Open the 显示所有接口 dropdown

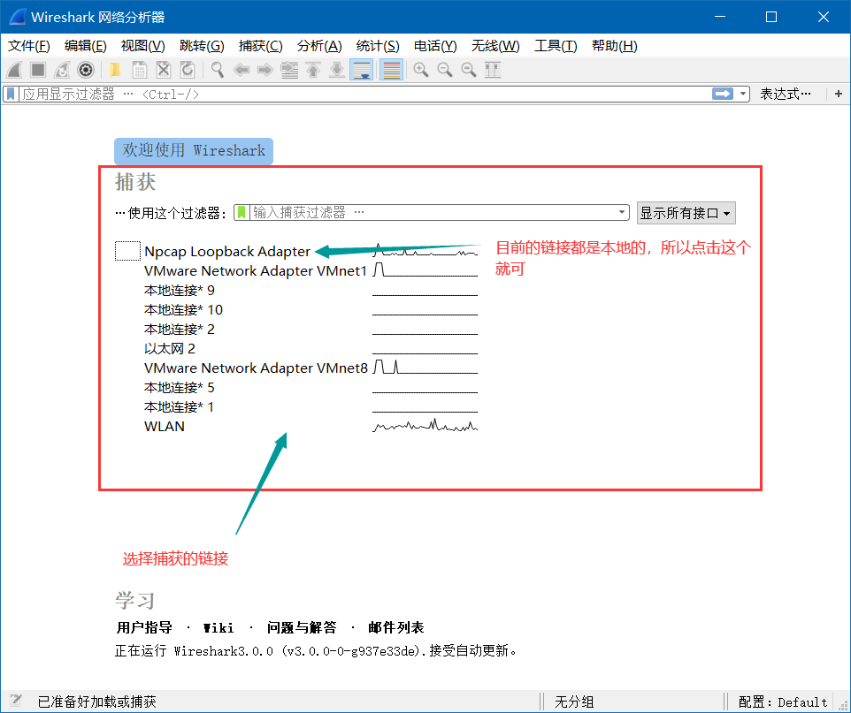click(686, 213)
